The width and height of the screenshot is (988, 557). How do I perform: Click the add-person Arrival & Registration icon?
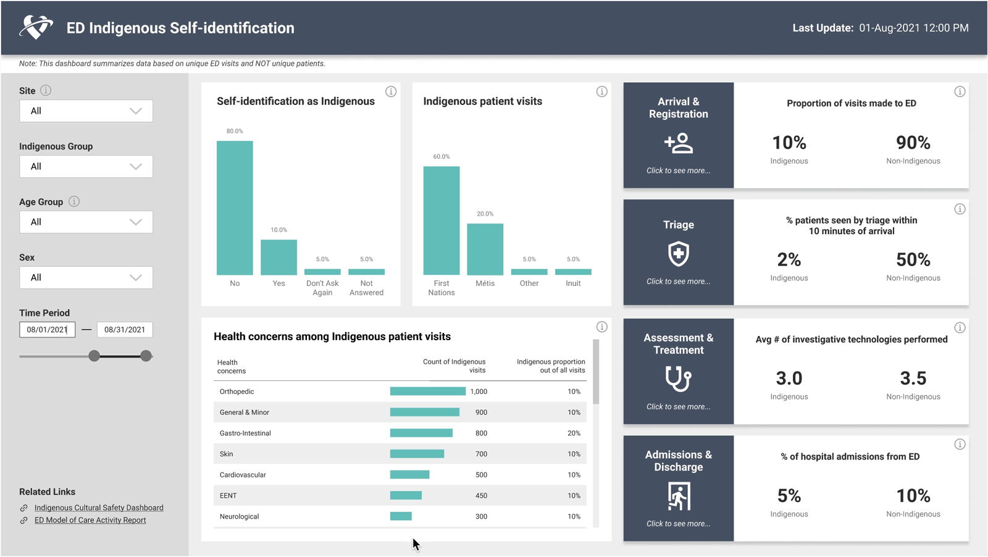pos(679,143)
